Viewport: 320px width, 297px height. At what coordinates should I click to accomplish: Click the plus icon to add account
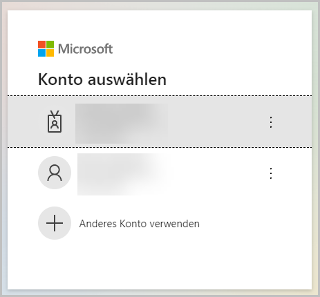(x=55, y=223)
